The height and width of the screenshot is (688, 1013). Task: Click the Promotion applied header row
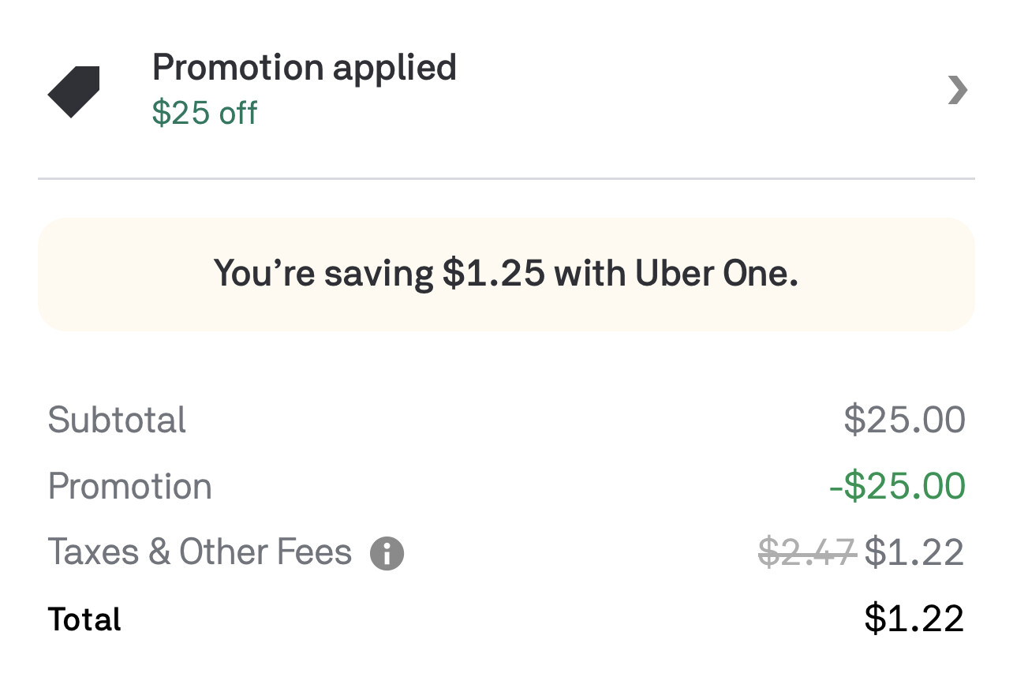[x=305, y=68]
